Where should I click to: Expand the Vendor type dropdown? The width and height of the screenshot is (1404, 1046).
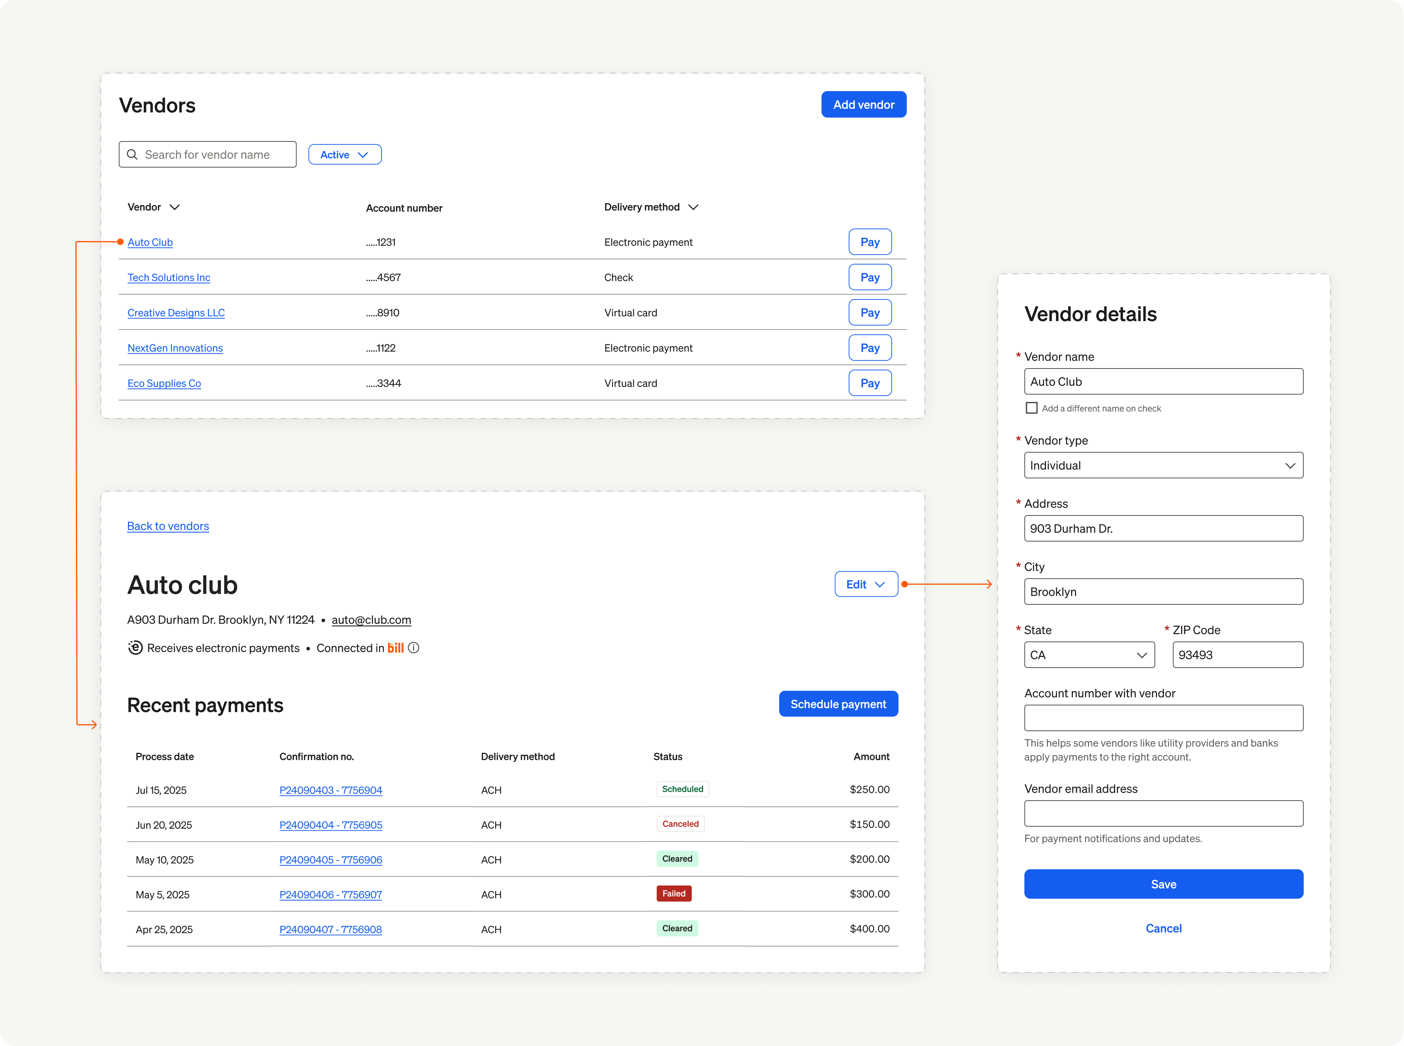[x=1163, y=466]
